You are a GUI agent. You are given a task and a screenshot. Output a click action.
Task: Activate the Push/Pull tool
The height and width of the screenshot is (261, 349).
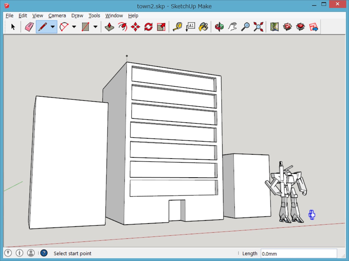[x=109, y=27]
